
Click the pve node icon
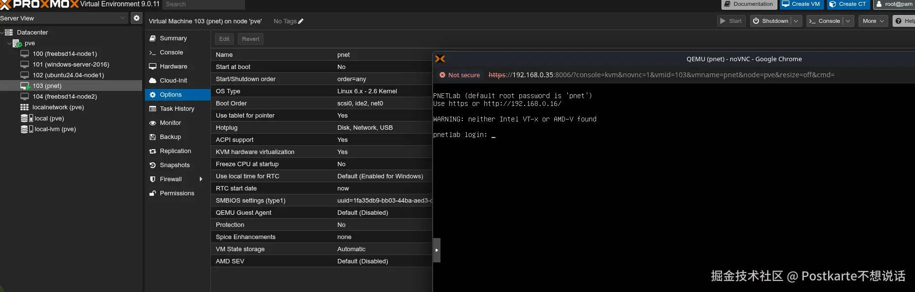[17, 43]
